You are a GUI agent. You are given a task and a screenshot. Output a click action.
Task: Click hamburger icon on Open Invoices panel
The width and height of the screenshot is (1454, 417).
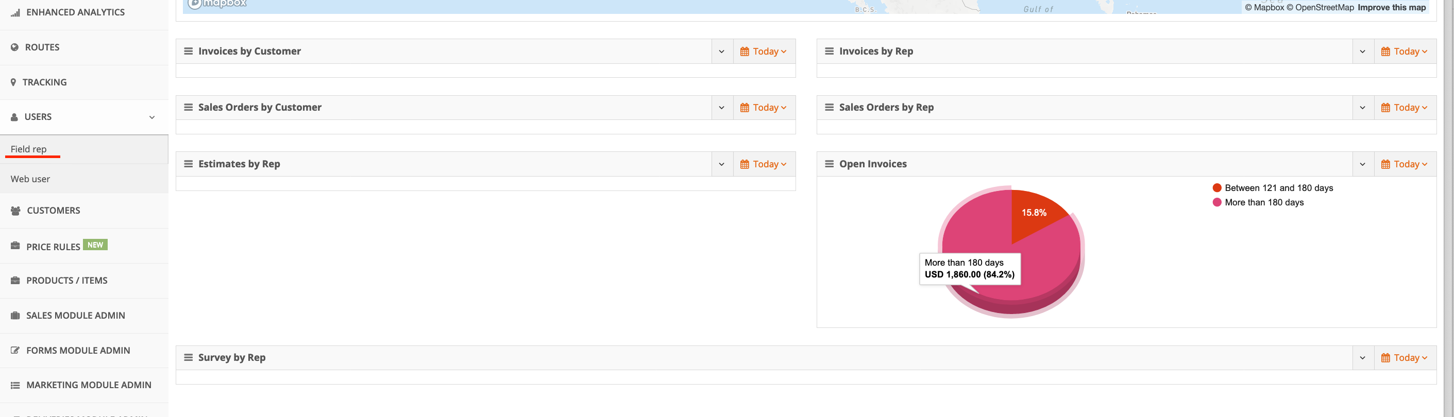[829, 164]
